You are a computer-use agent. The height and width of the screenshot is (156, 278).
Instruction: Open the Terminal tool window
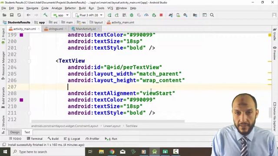pos(35,139)
